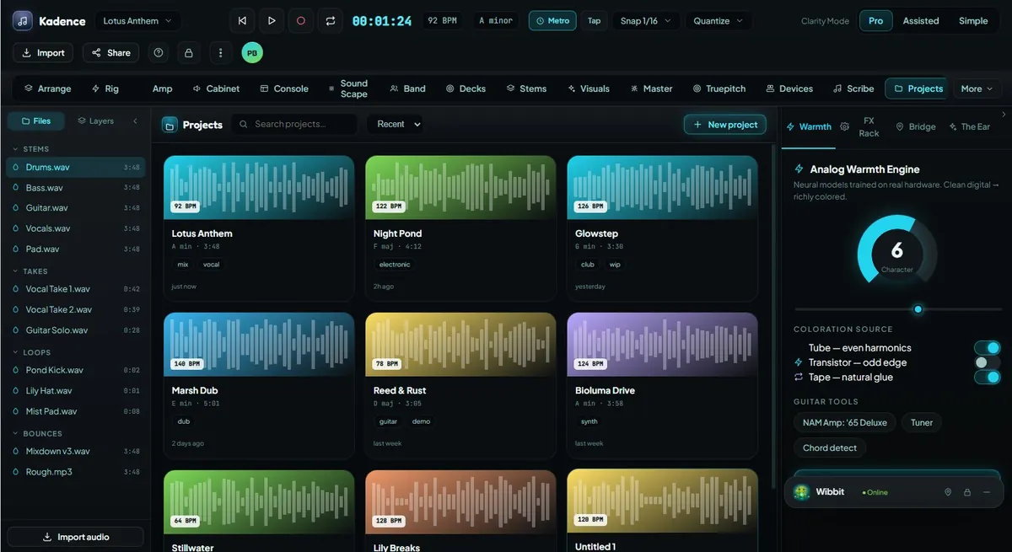
Task: Toggle the loop button in transport
Action: (x=330, y=20)
